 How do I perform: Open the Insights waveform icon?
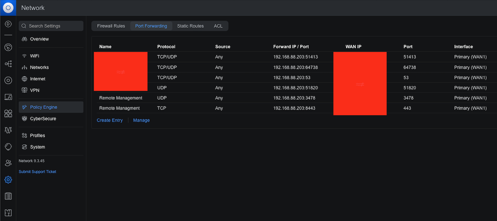pos(8,130)
